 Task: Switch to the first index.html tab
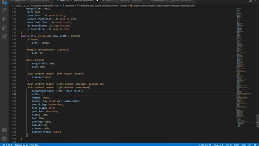pyautogui.click(x=32, y=1)
